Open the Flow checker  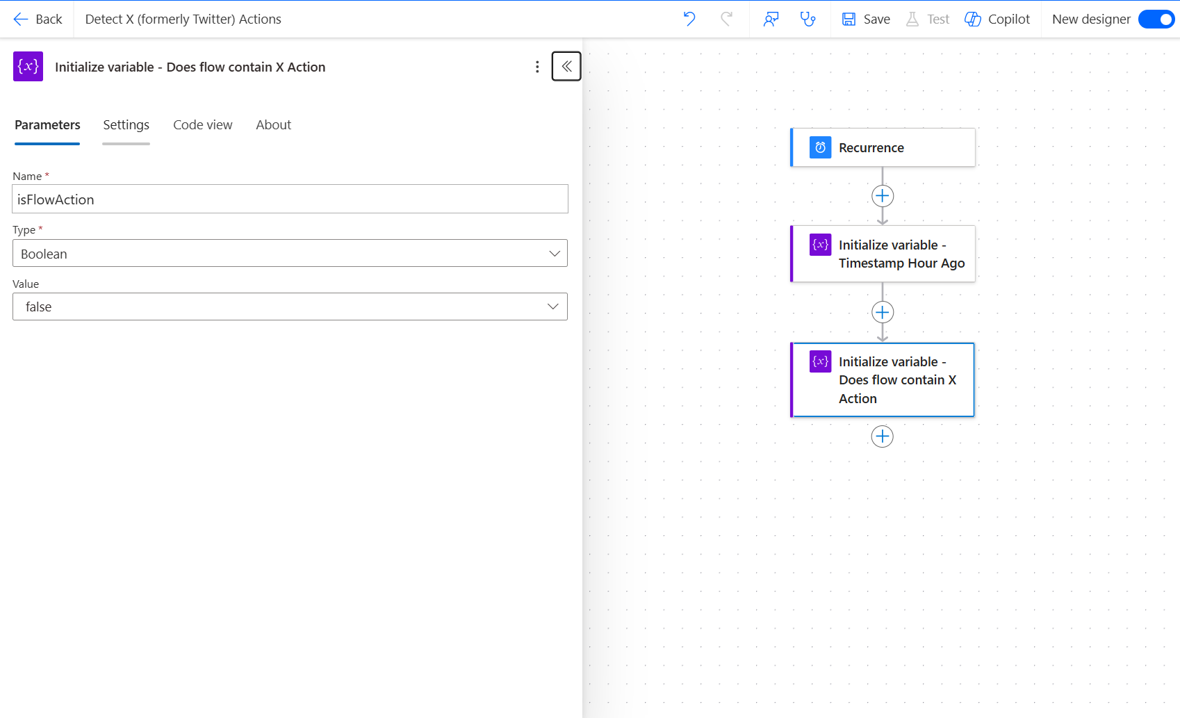[808, 19]
